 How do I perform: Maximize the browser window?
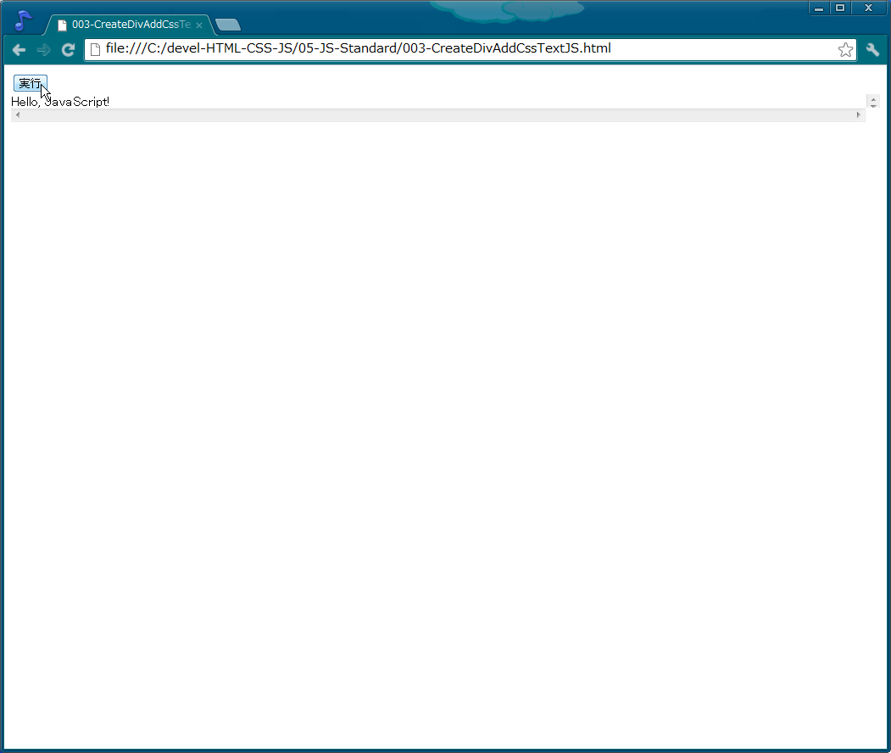click(x=840, y=8)
